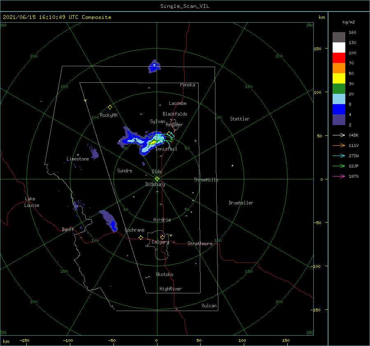
Task: Click the Limestone label
Action: click(78, 159)
